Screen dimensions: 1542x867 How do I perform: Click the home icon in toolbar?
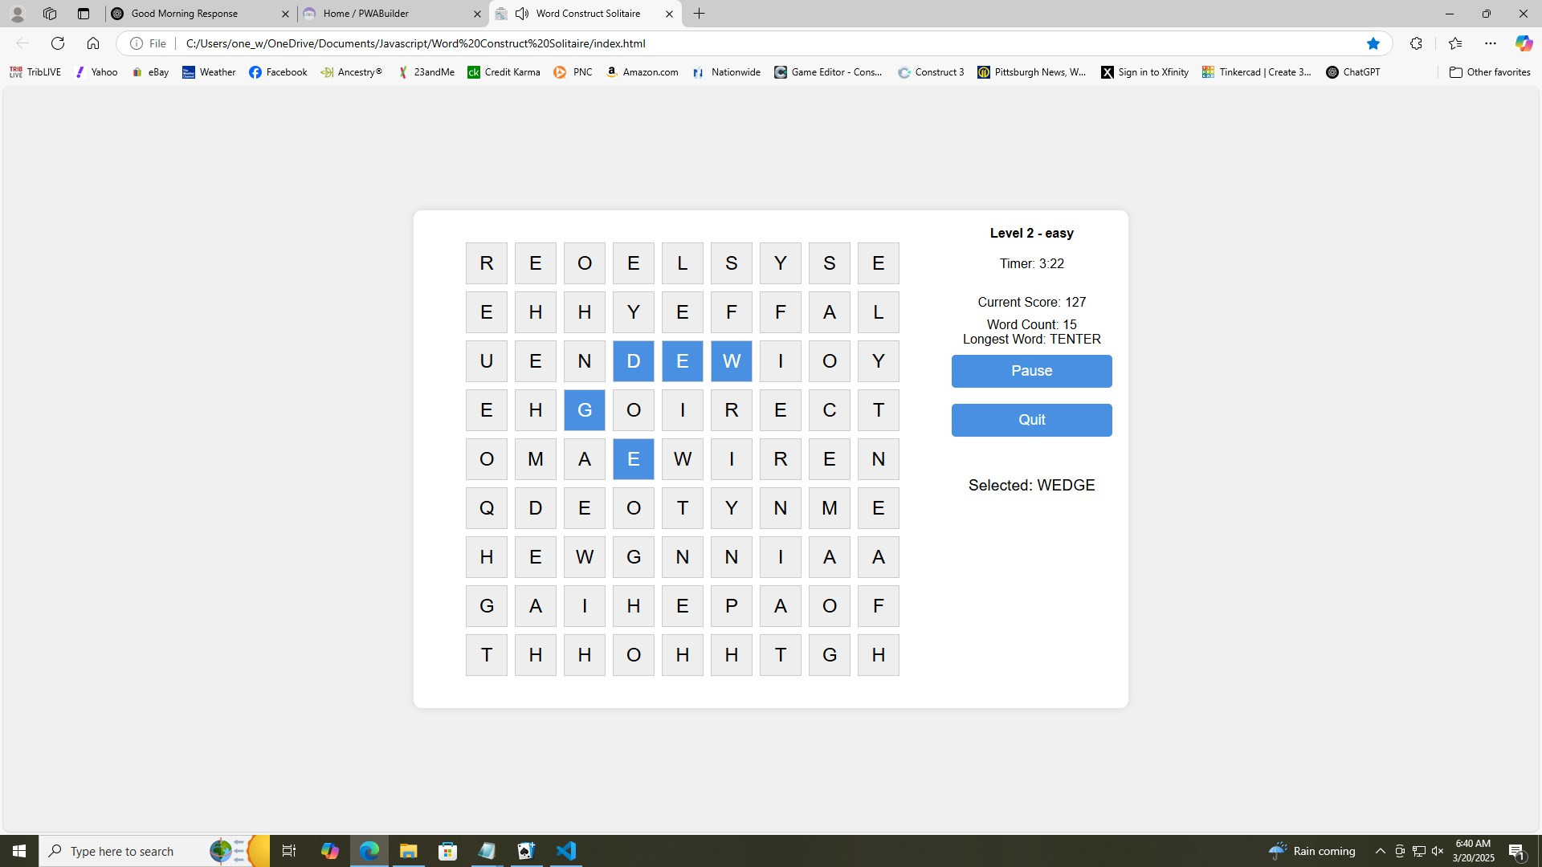(93, 43)
